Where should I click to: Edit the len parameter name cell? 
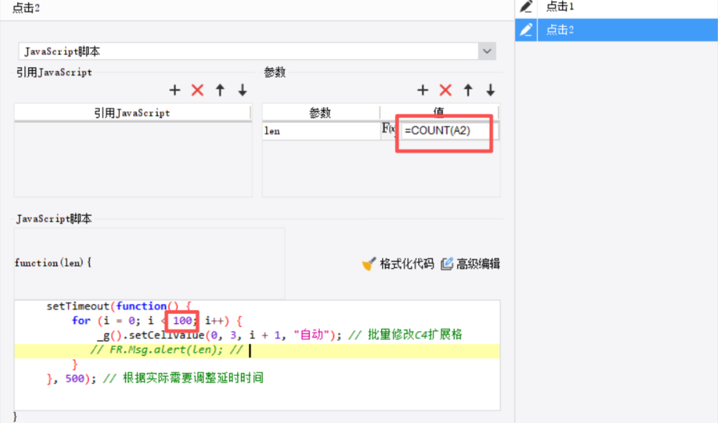coord(321,131)
